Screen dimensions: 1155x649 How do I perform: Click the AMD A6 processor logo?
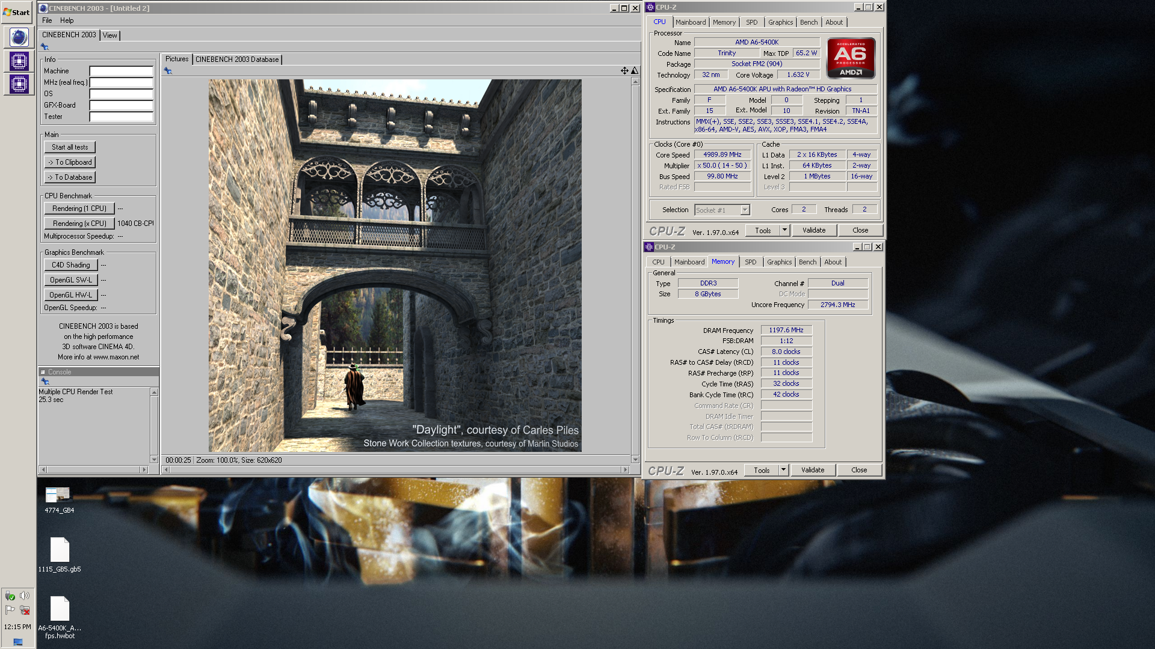(851, 58)
